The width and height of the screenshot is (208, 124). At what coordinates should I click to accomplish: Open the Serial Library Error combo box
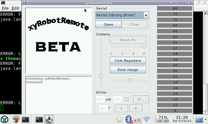(122, 15)
